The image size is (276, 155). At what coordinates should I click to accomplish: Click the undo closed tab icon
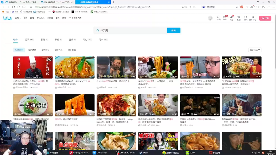tap(257, 7)
